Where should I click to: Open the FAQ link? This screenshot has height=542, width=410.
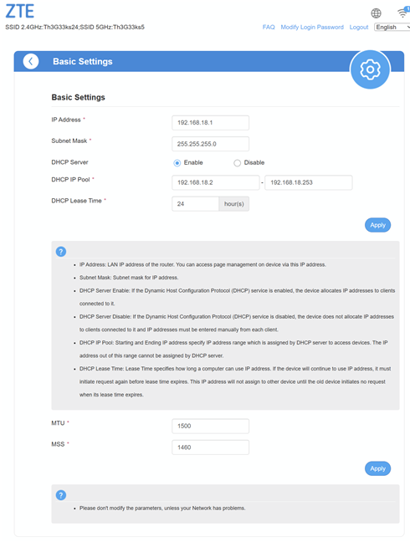(269, 27)
